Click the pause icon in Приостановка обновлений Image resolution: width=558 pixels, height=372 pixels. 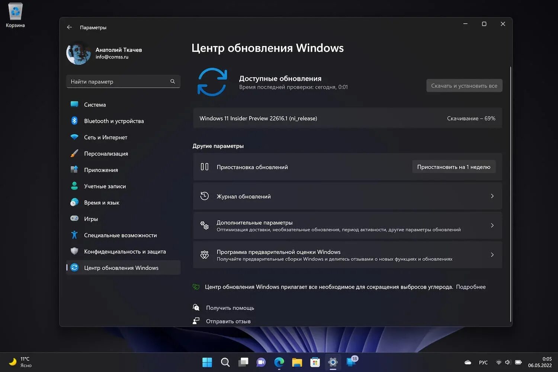pos(205,167)
